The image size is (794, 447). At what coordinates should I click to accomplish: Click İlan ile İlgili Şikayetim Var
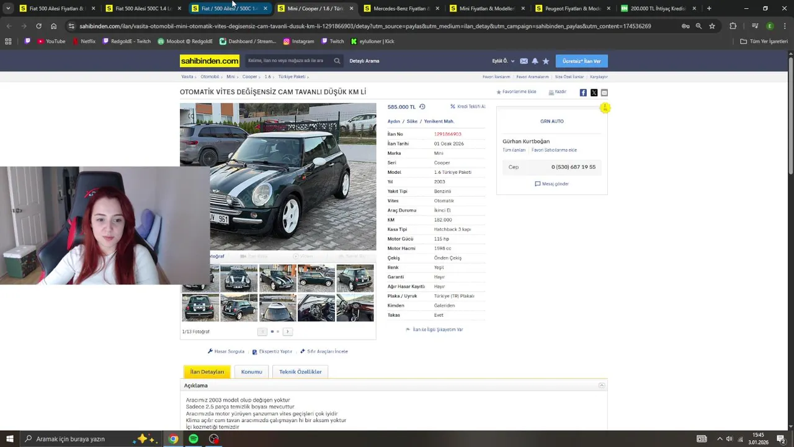tap(434, 330)
